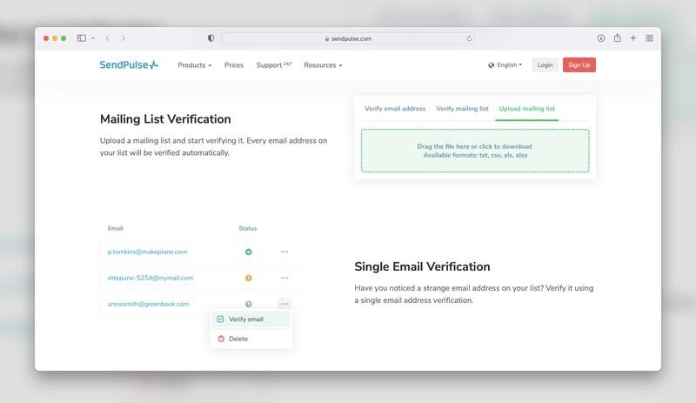This screenshot has height=403, width=696.
Task: Choose Verify email from the context menu
Action: [251, 319]
